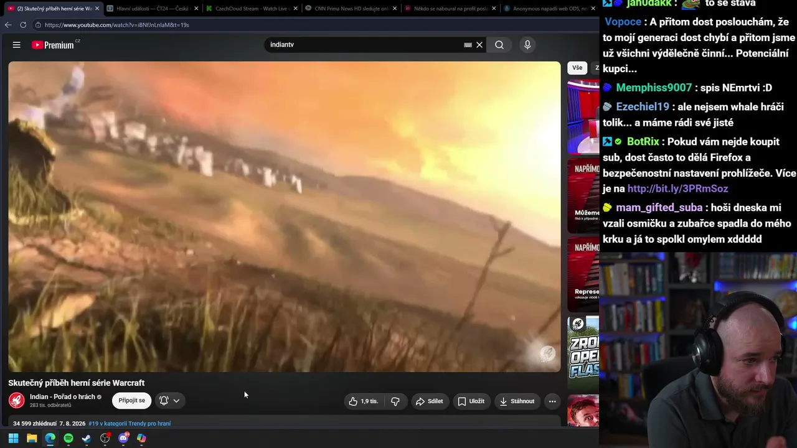
Task: Clear the YouTube search query
Action: pyautogui.click(x=479, y=45)
